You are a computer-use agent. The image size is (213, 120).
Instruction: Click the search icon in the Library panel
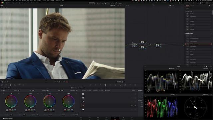coord(209,5)
